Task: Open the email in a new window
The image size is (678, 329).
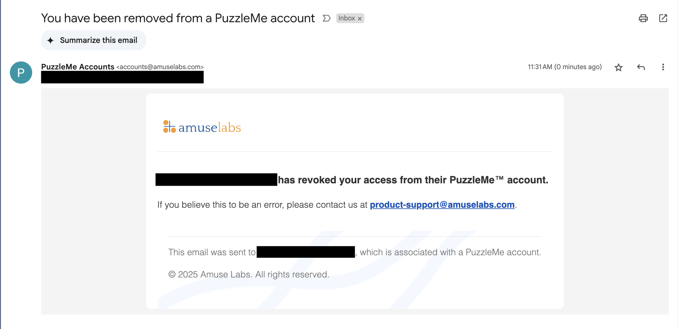Action: click(663, 18)
